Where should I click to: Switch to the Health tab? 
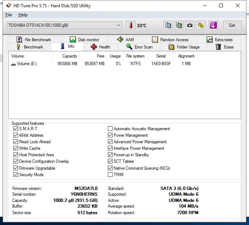[101, 47]
